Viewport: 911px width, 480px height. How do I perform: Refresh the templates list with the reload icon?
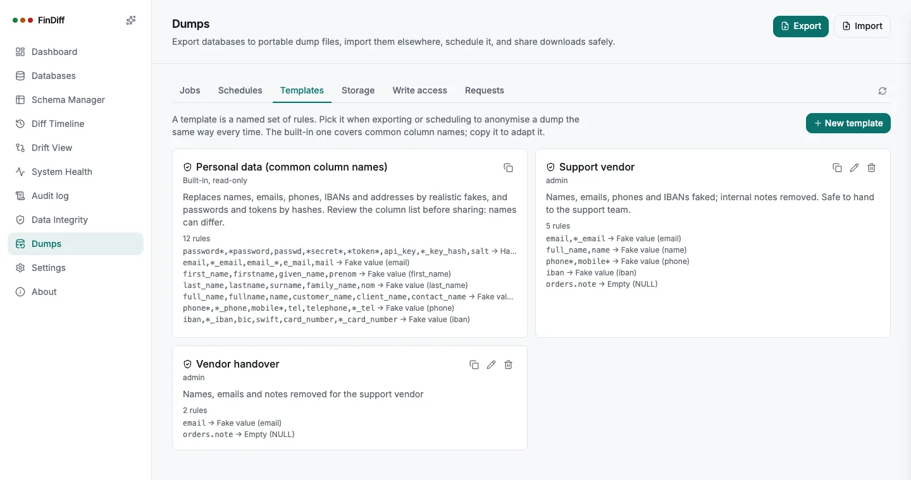(883, 91)
